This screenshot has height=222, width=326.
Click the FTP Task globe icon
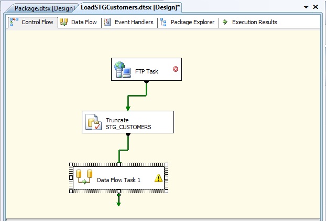click(122, 70)
